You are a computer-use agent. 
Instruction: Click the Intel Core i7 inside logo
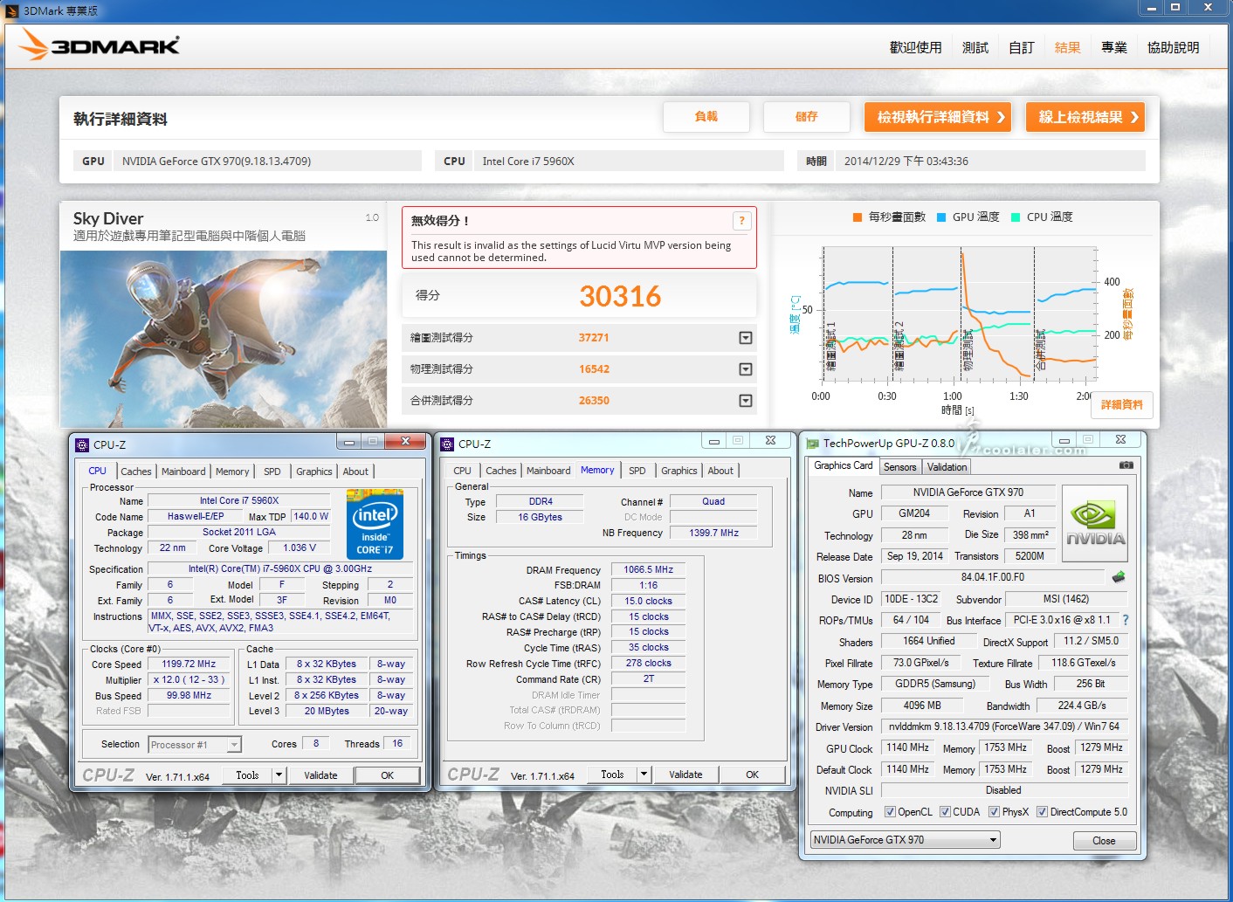375,524
